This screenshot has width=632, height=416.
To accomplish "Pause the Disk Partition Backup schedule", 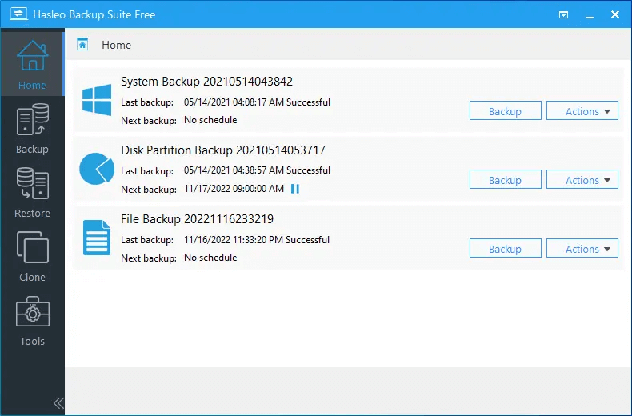I will point(295,189).
